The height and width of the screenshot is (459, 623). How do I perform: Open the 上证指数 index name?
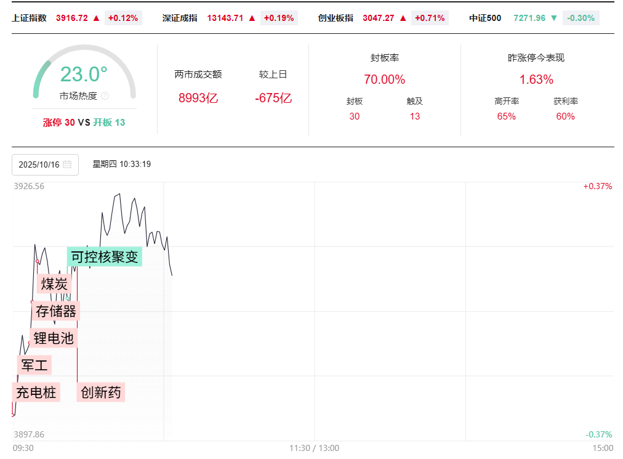pos(29,18)
